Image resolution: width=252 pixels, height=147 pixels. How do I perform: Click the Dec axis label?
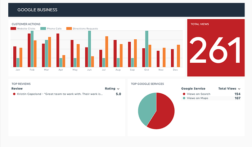(x=175, y=70)
